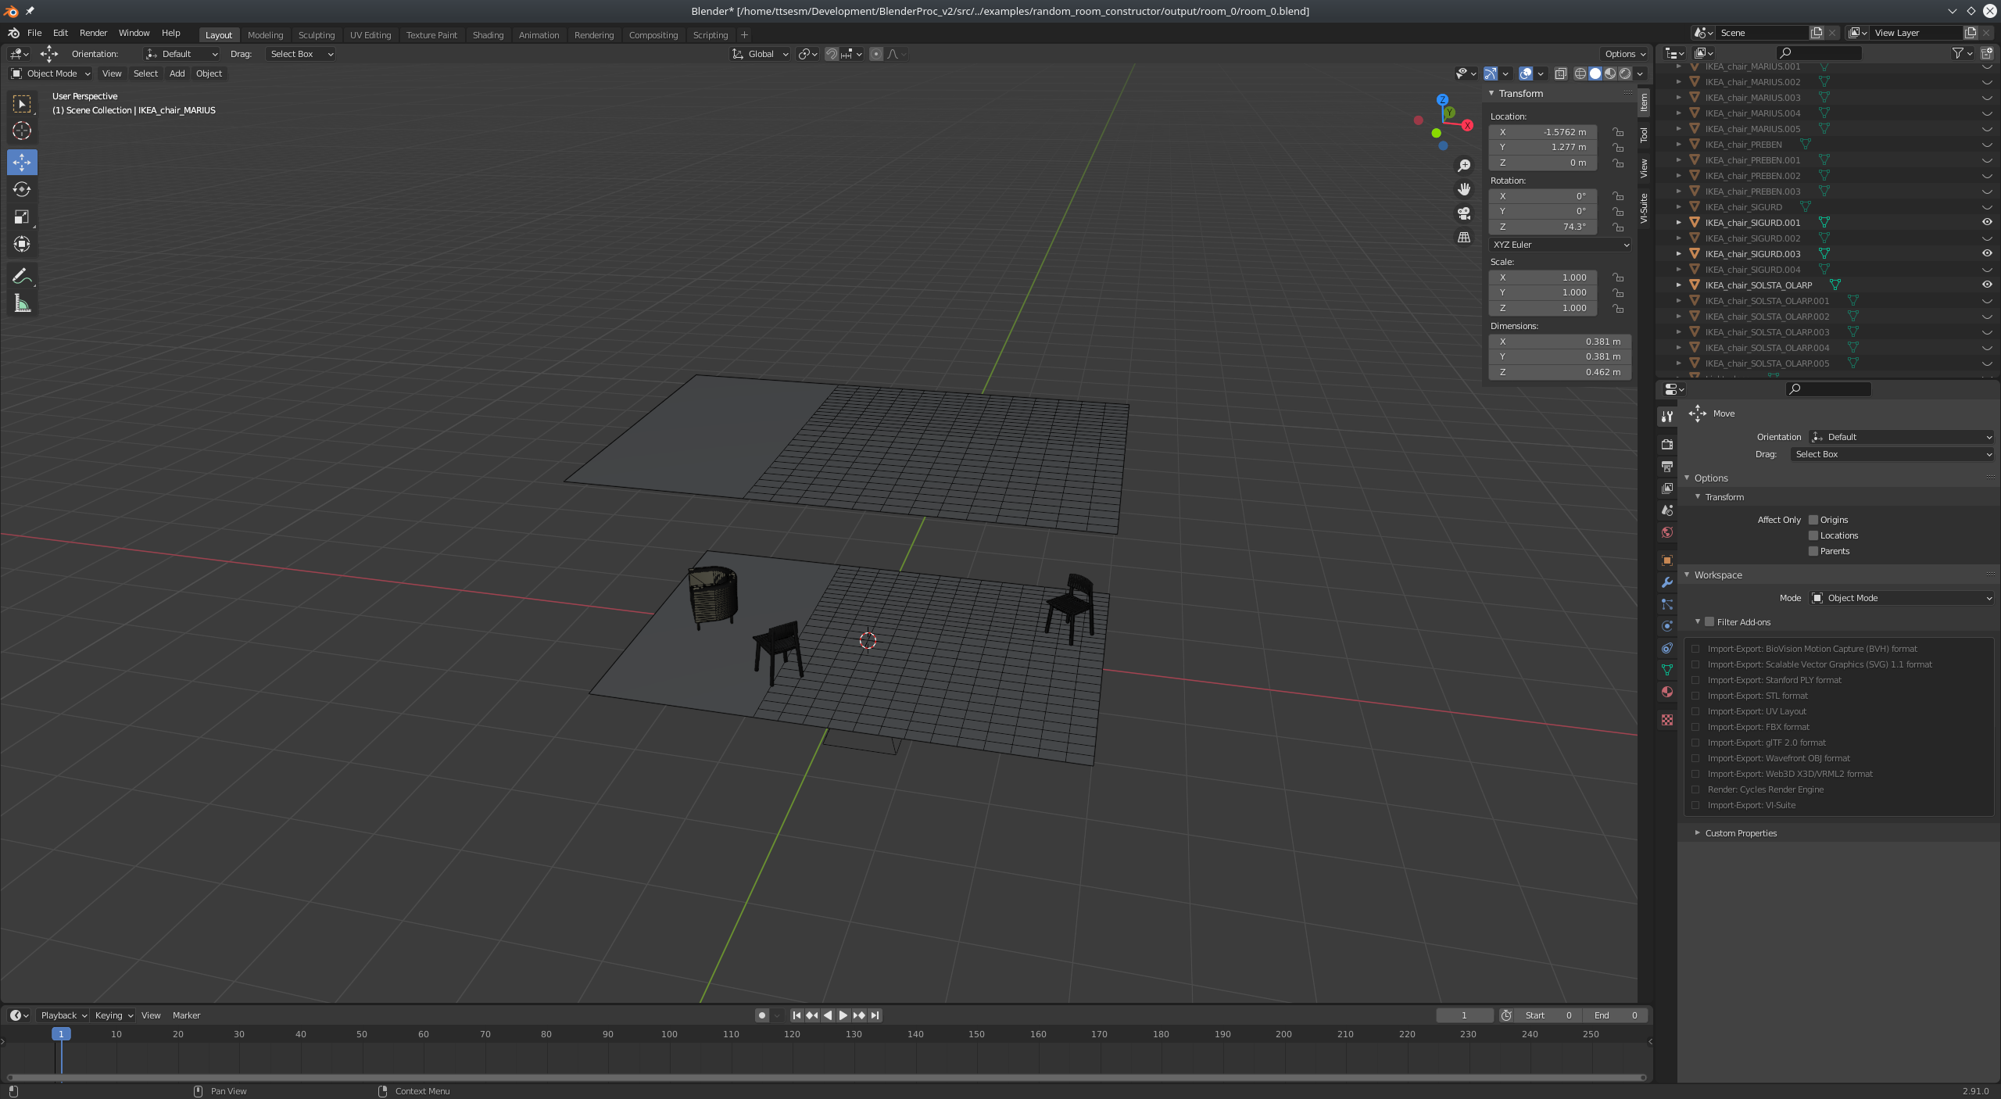The height and width of the screenshot is (1099, 2001).
Task: Hide IKEA_chair_SIGURD.001 in the viewport
Action: 1986,223
